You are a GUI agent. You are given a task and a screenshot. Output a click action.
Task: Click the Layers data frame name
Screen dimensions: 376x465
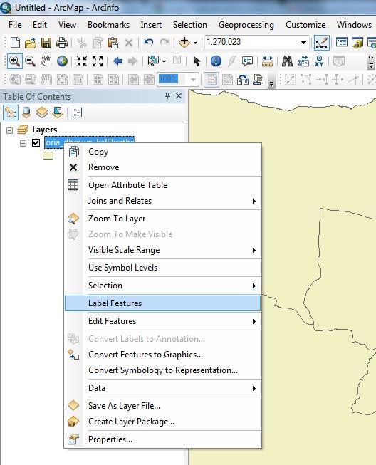tap(44, 130)
